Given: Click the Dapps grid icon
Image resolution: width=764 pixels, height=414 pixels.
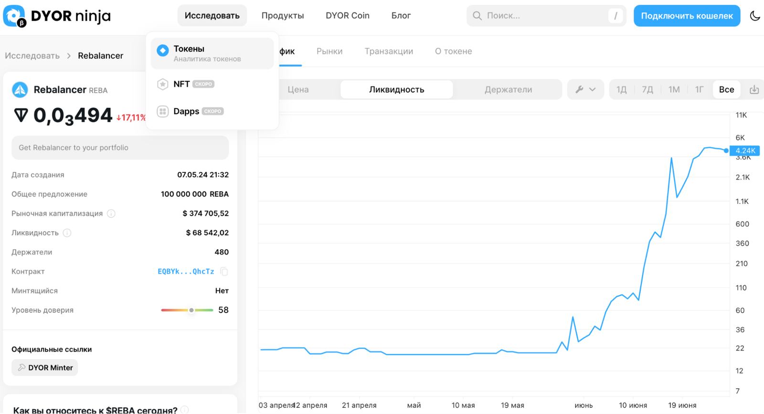Looking at the screenshot, I should coord(163,111).
